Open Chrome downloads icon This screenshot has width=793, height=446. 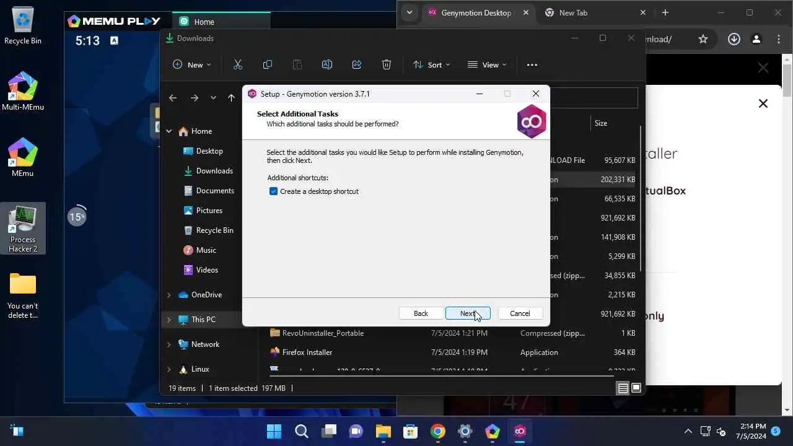pos(734,39)
